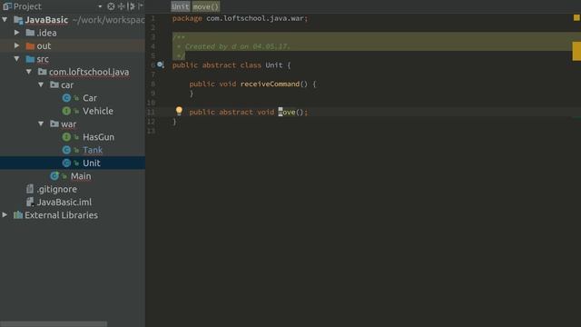Click the implemented-class gutter icon on line 6
Viewport: 581px width, 327px height.
160,64
